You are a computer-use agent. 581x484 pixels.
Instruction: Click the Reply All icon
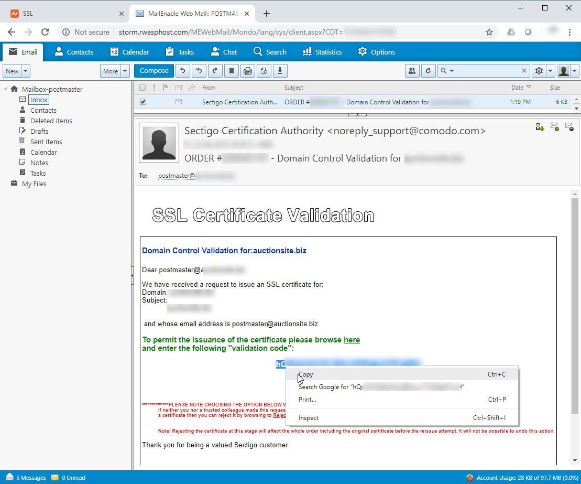[199, 71]
